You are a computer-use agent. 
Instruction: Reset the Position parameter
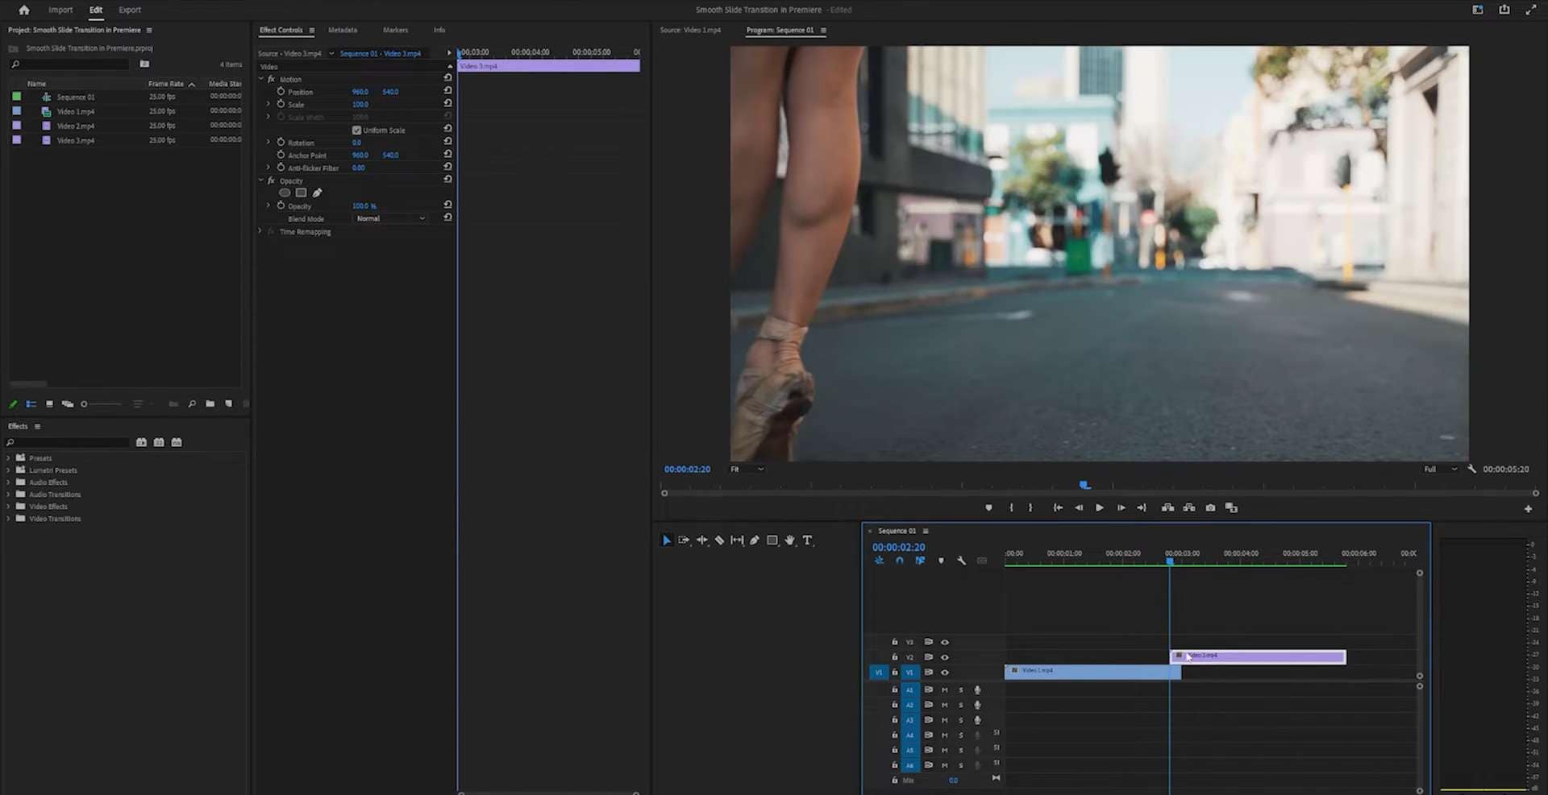[x=447, y=91]
